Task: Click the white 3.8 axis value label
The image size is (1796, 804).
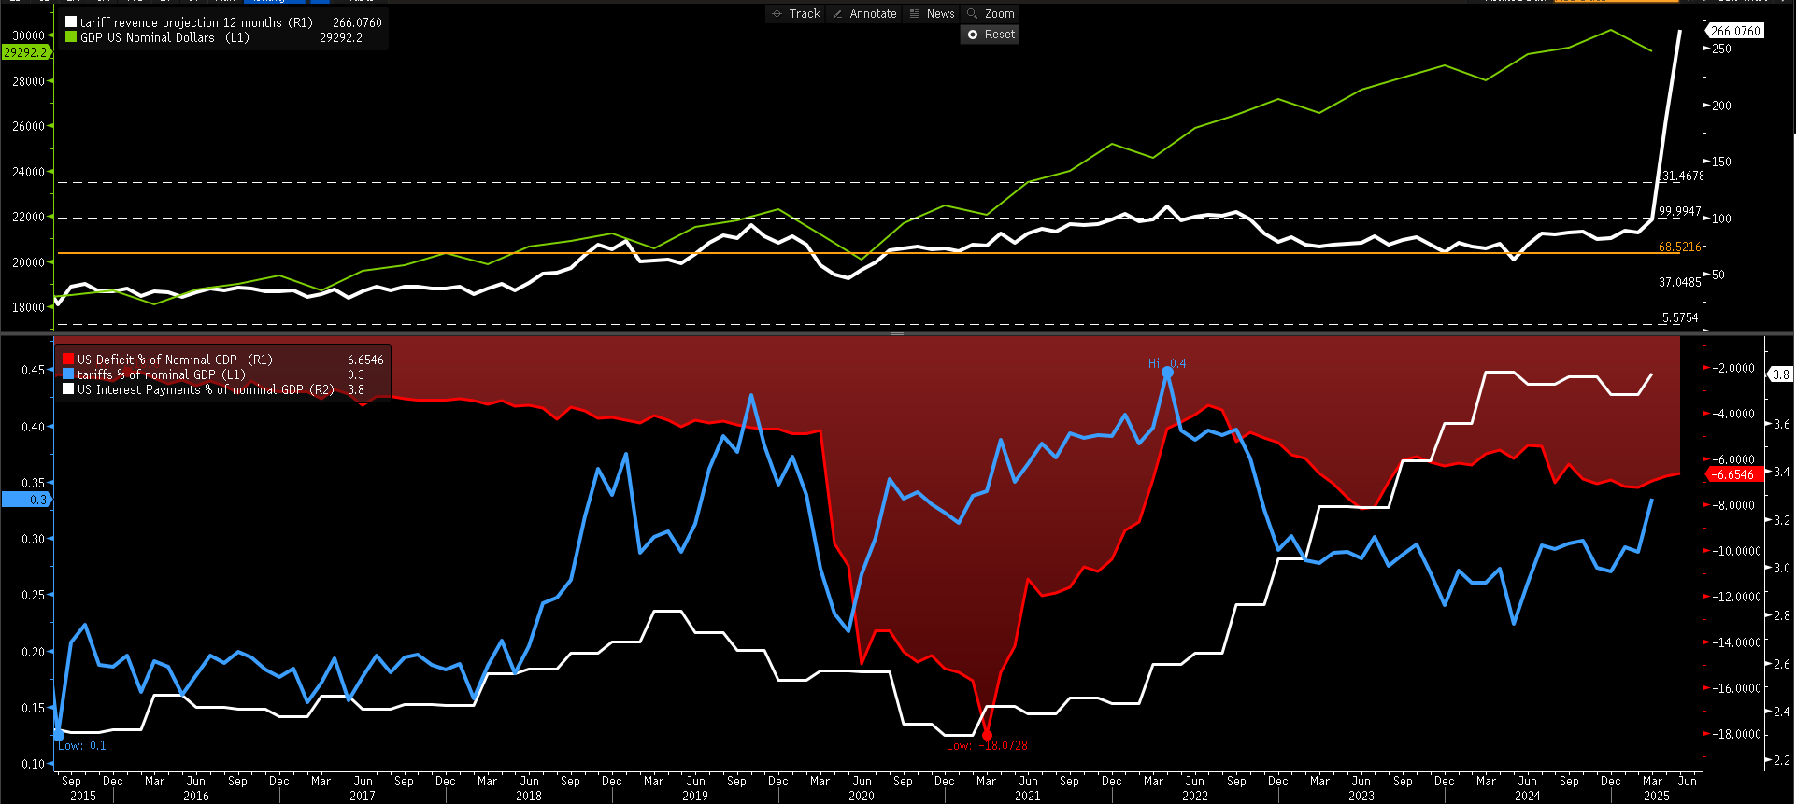Action: tap(1780, 374)
